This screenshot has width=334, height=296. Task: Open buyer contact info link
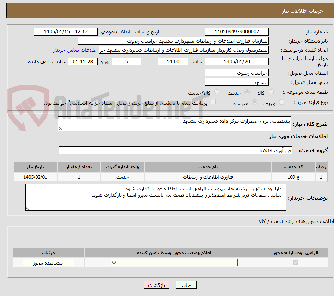coord(75,50)
